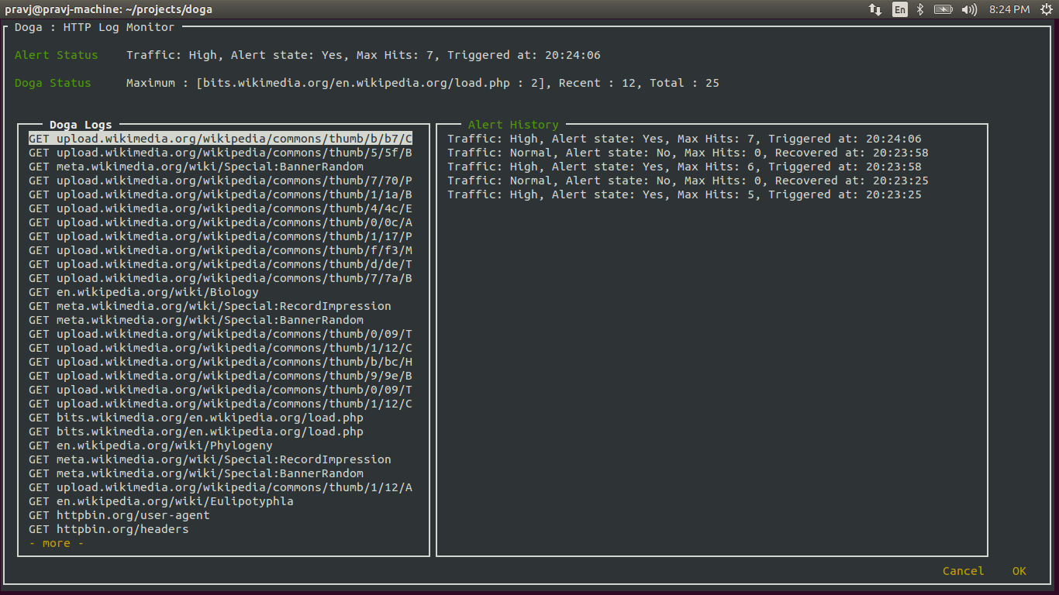Open the battery status icon

943,9
